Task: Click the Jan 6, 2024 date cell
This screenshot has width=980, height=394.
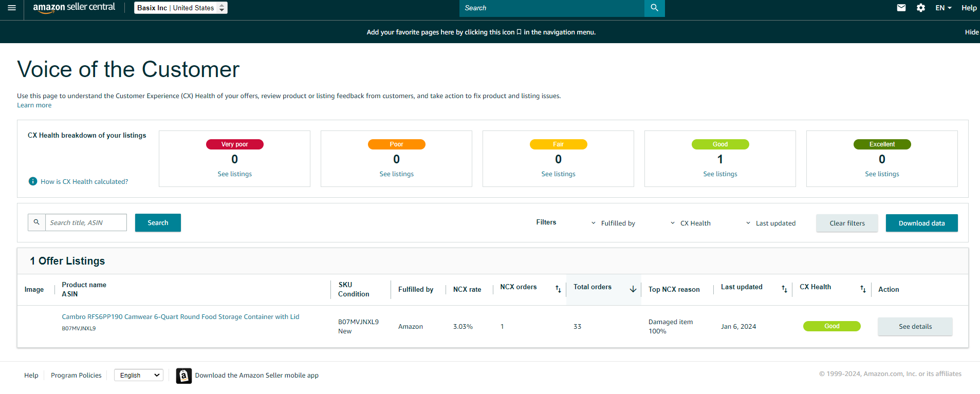Action: pos(738,327)
